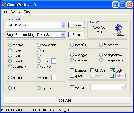Close the GoodWork window
134x113 pixels.
(x=129, y=5)
